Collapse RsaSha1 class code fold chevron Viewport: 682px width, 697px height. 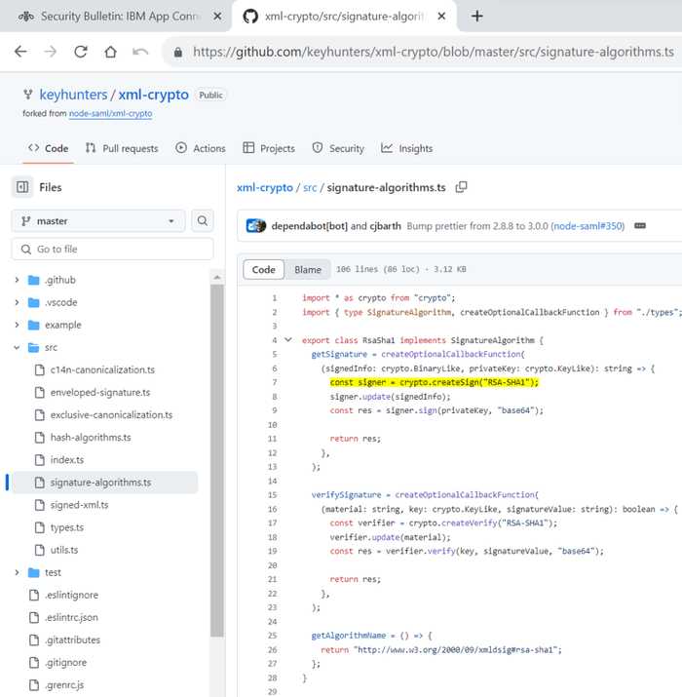288,339
